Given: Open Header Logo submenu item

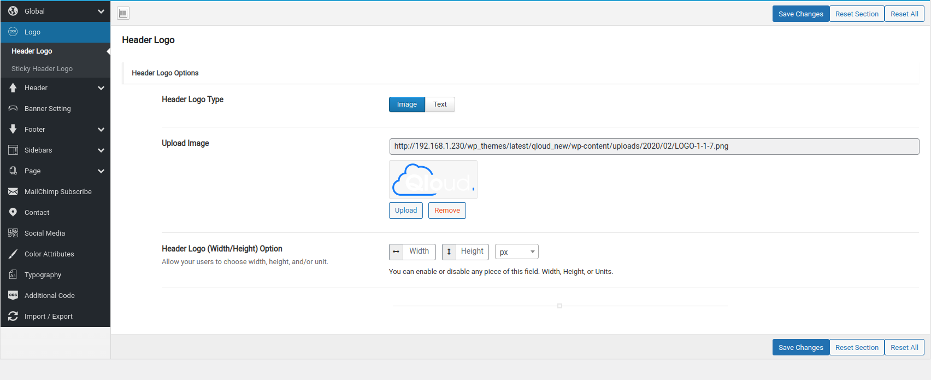Looking at the screenshot, I should (55, 51).
